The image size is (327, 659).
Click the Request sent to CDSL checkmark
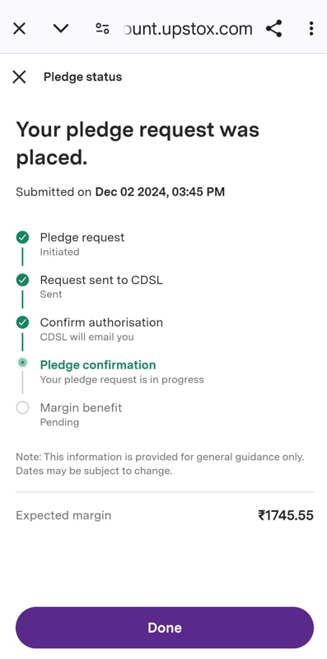pos(22,280)
